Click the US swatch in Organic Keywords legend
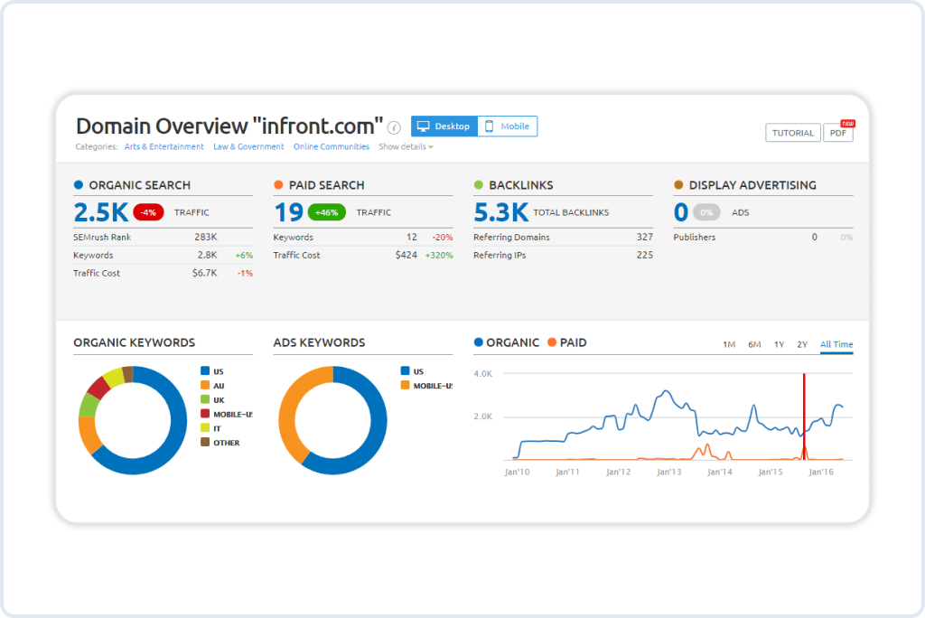 point(205,370)
